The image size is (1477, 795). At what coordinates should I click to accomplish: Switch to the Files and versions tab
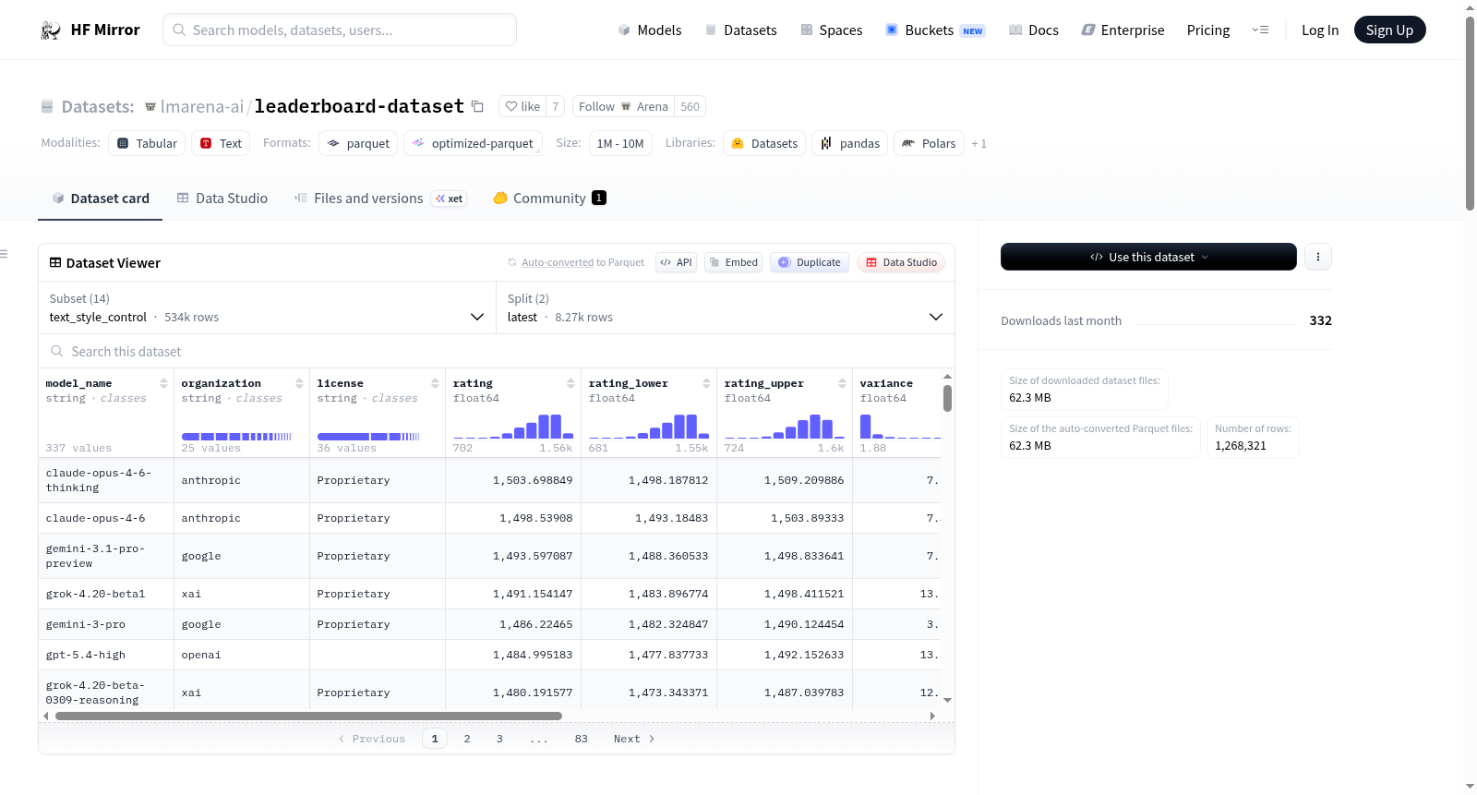point(380,198)
